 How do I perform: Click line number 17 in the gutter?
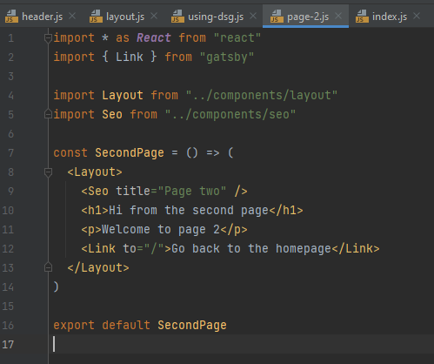tap(8, 345)
